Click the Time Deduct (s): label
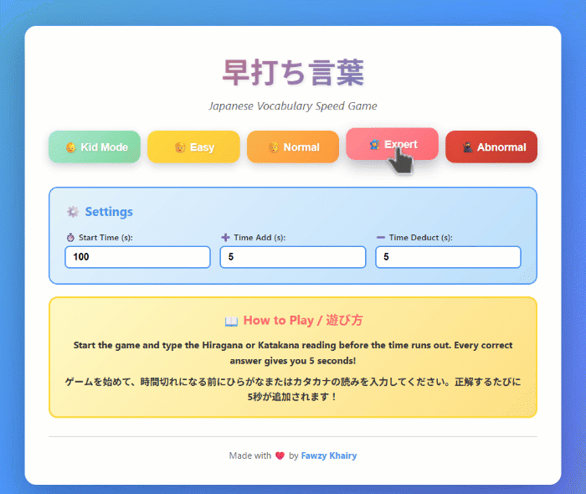586x494 pixels. 421,238
